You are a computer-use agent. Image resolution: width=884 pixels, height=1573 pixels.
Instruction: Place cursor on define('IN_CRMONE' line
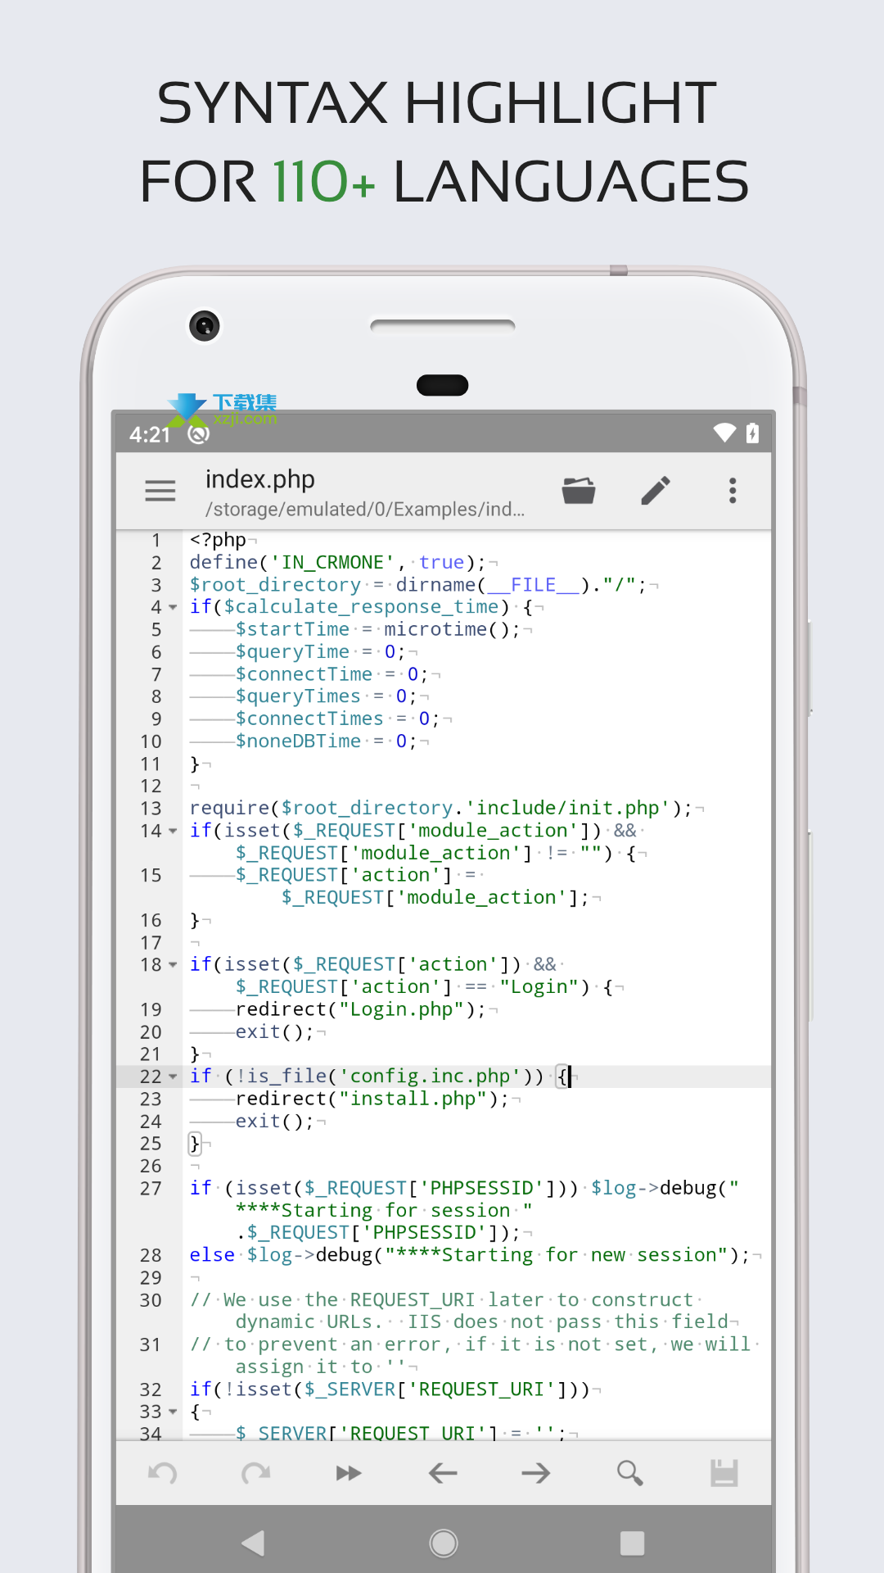pos(338,562)
